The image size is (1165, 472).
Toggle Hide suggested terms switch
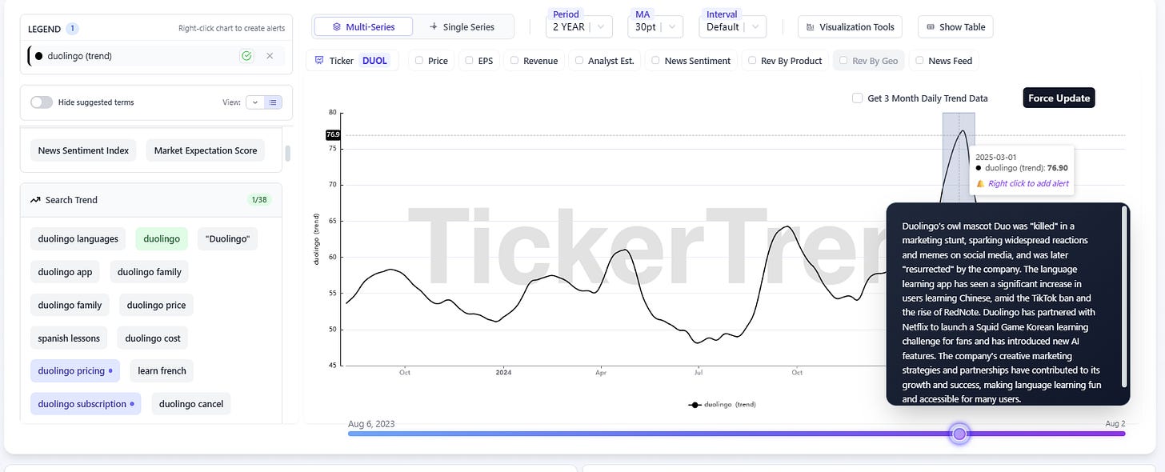42,102
